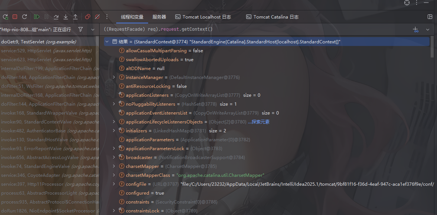Switch to Tomcat Localhost log tab
This screenshot has height=215, width=437.
(203, 17)
